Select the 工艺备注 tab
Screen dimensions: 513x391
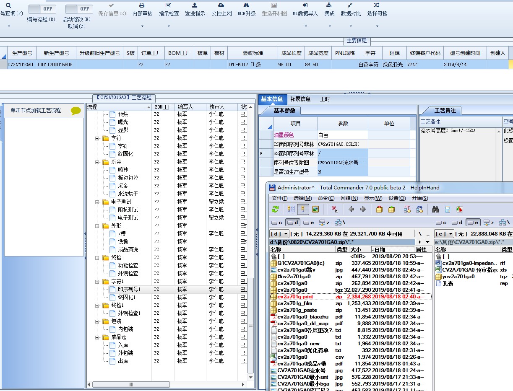click(445, 110)
